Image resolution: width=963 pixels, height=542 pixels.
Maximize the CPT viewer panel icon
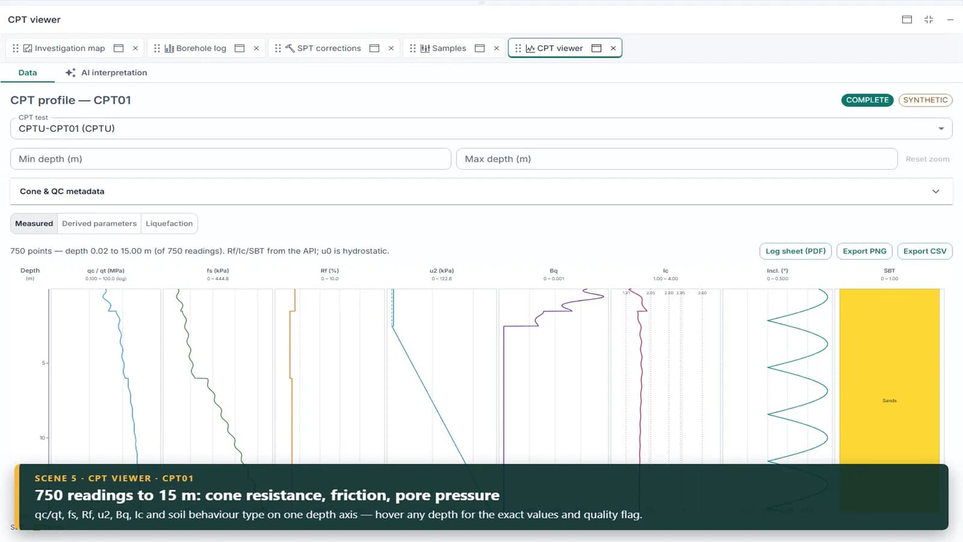coord(596,48)
